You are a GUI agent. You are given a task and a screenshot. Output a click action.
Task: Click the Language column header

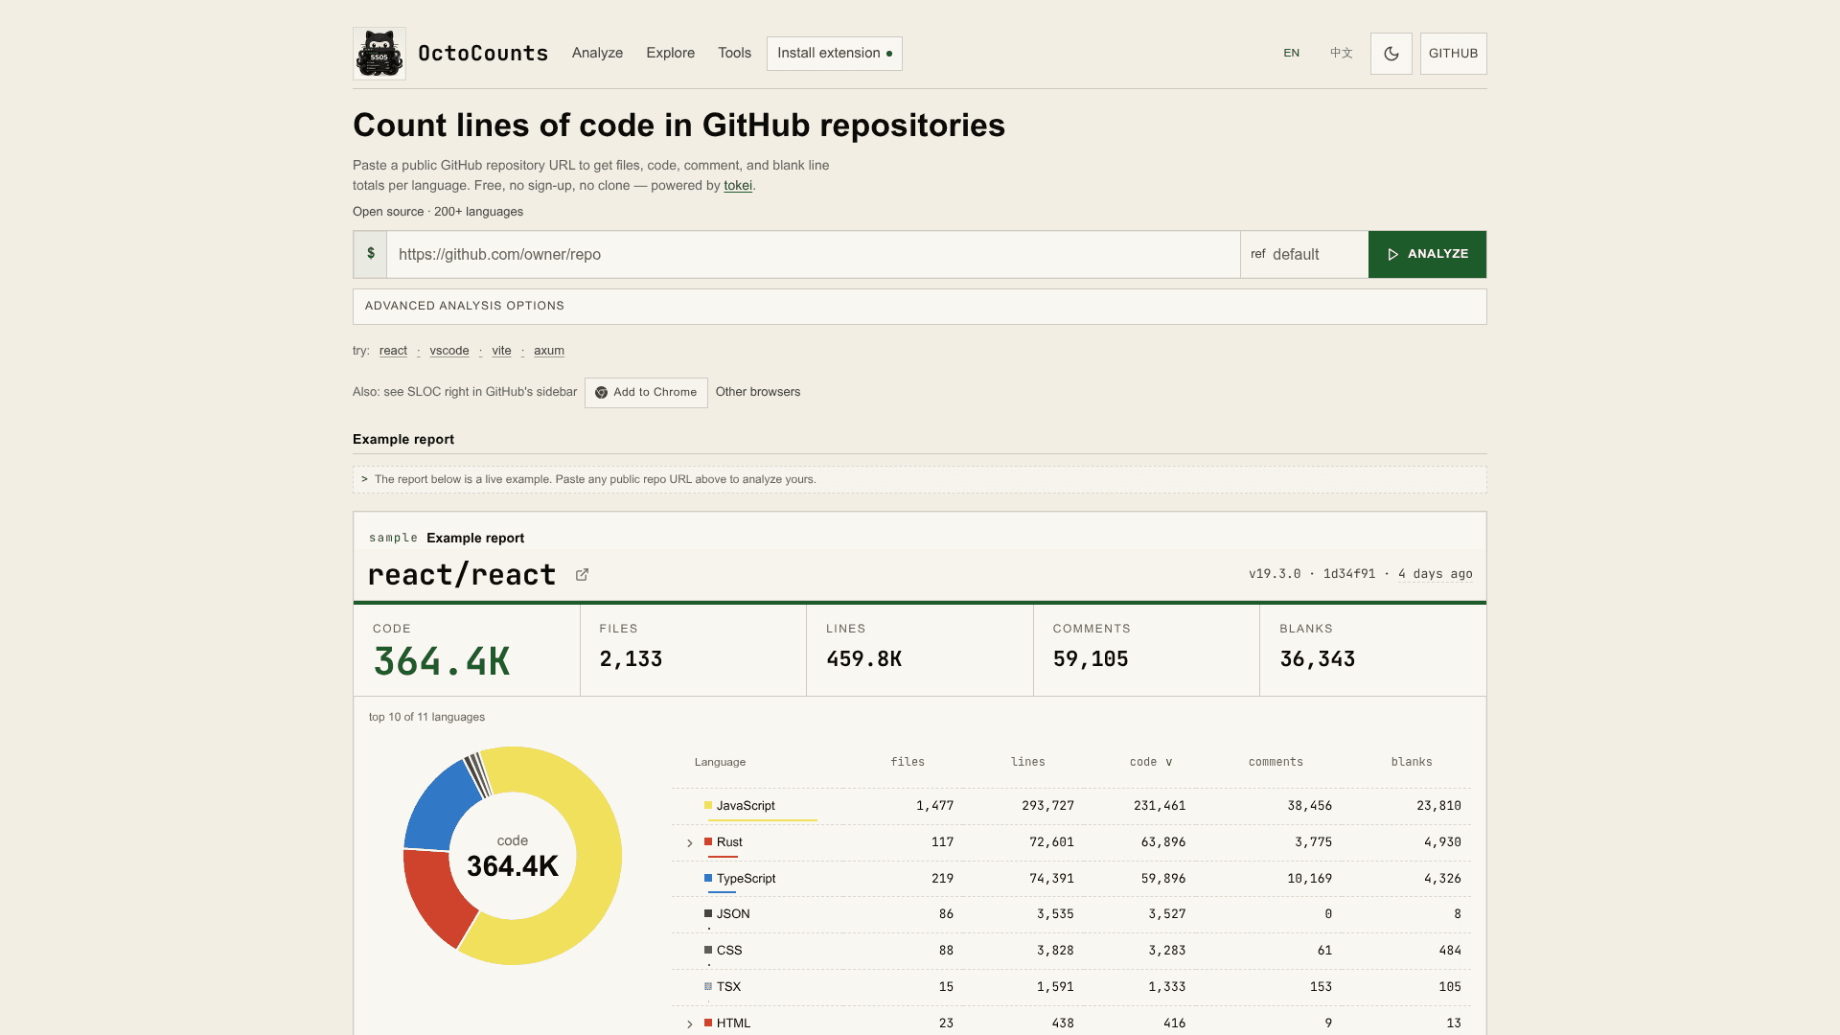coord(720,763)
